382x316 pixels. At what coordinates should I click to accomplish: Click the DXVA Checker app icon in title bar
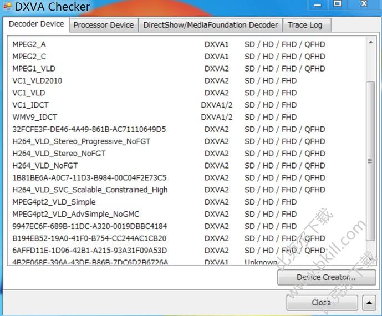coord(8,6)
